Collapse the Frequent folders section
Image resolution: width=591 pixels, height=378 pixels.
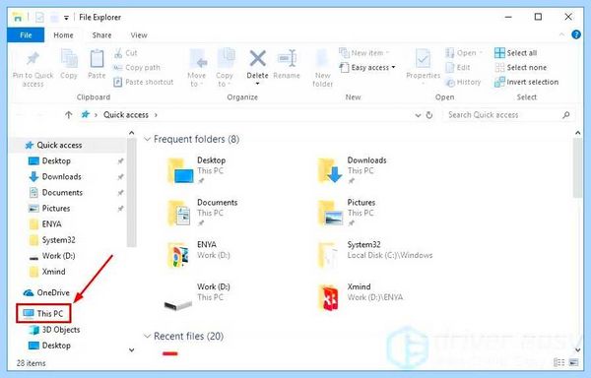(147, 140)
